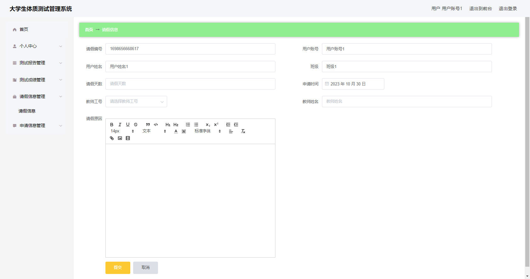Open the 标准字体 font family dropdown

[x=208, y=131]
